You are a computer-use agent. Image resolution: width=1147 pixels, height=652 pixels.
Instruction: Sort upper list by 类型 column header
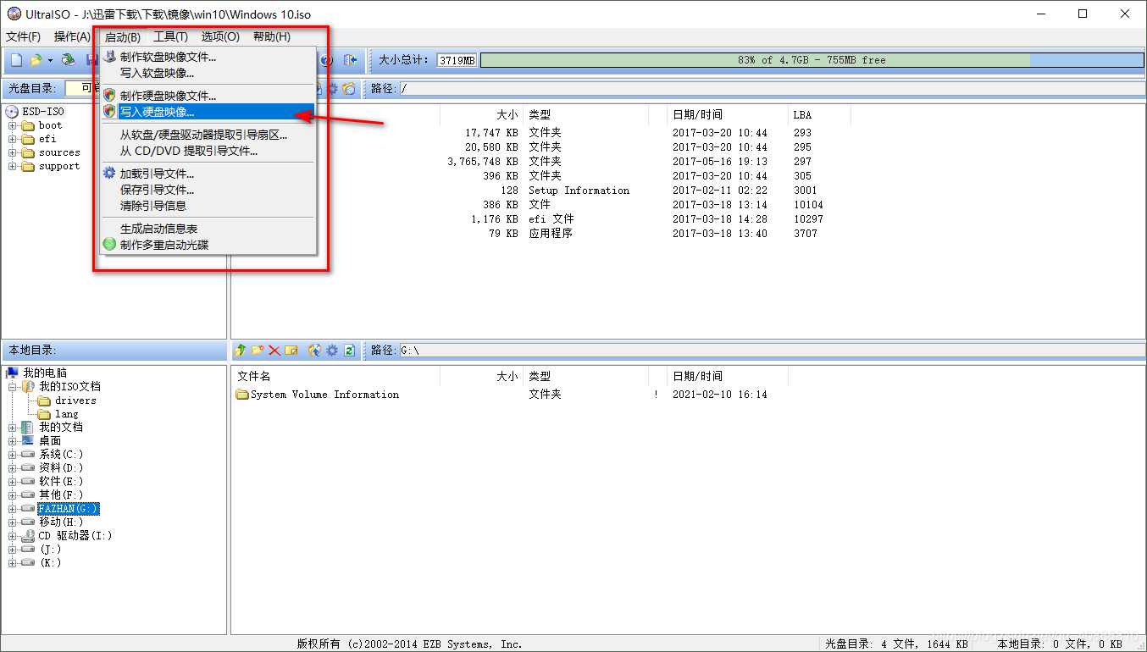pos(585,114)
